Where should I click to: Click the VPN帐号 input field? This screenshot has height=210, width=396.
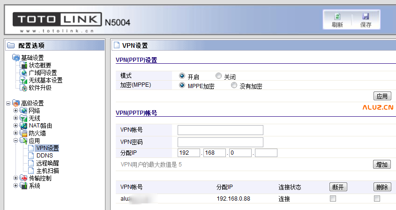(x=220, y=130)
